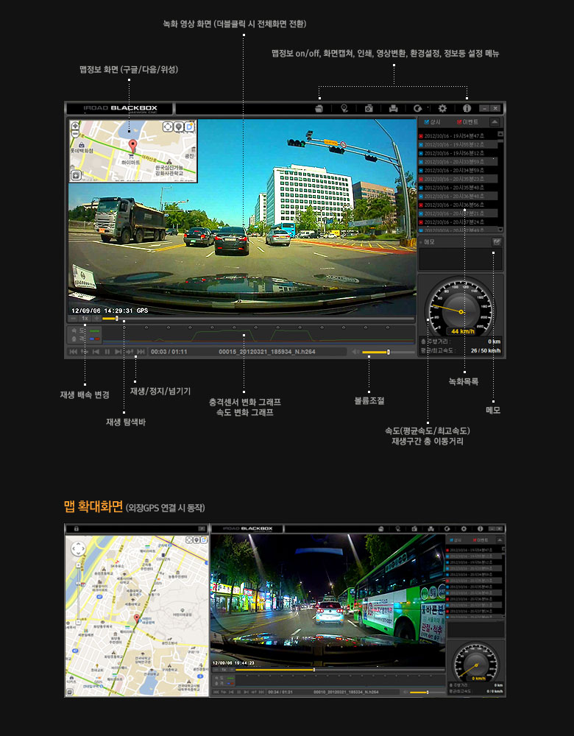This screenshot has width=574, height=736.
Task: Click the Daum map icon on enlarged map
Action: click(204, 540)
